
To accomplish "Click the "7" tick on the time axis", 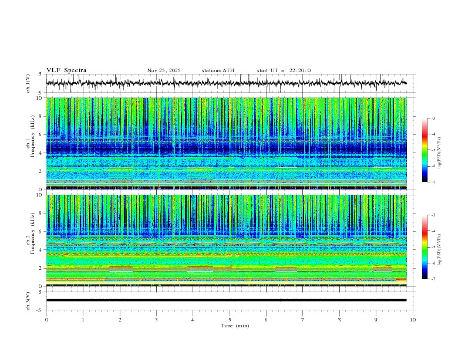I will (303, 320).
